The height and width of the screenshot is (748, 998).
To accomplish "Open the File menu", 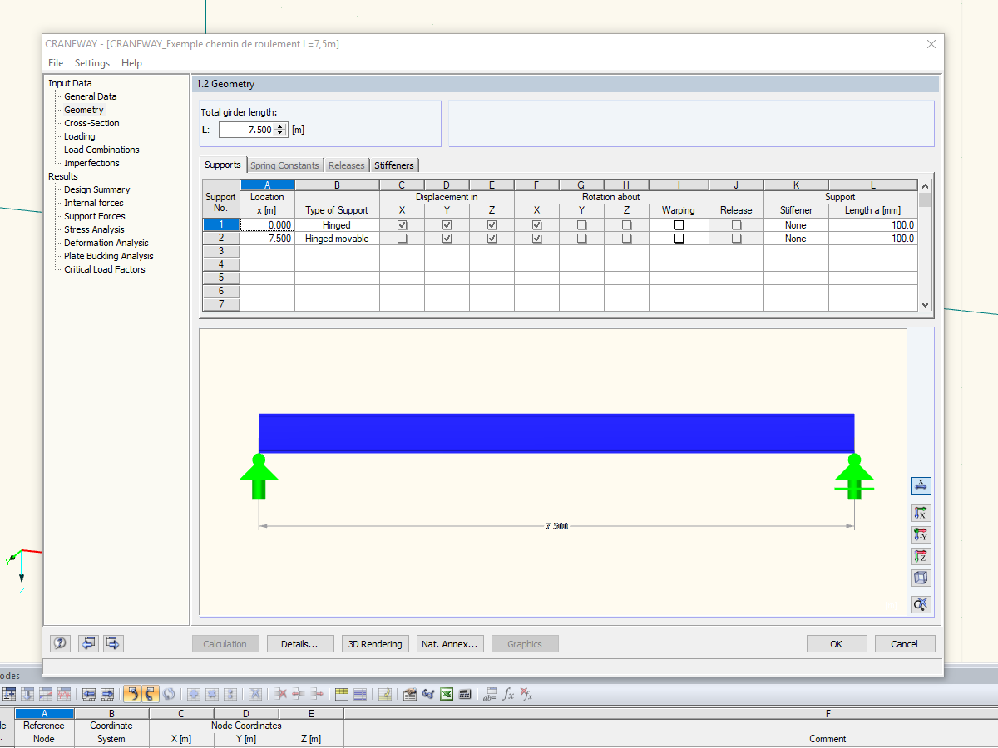I will click(x=56, y=63).
